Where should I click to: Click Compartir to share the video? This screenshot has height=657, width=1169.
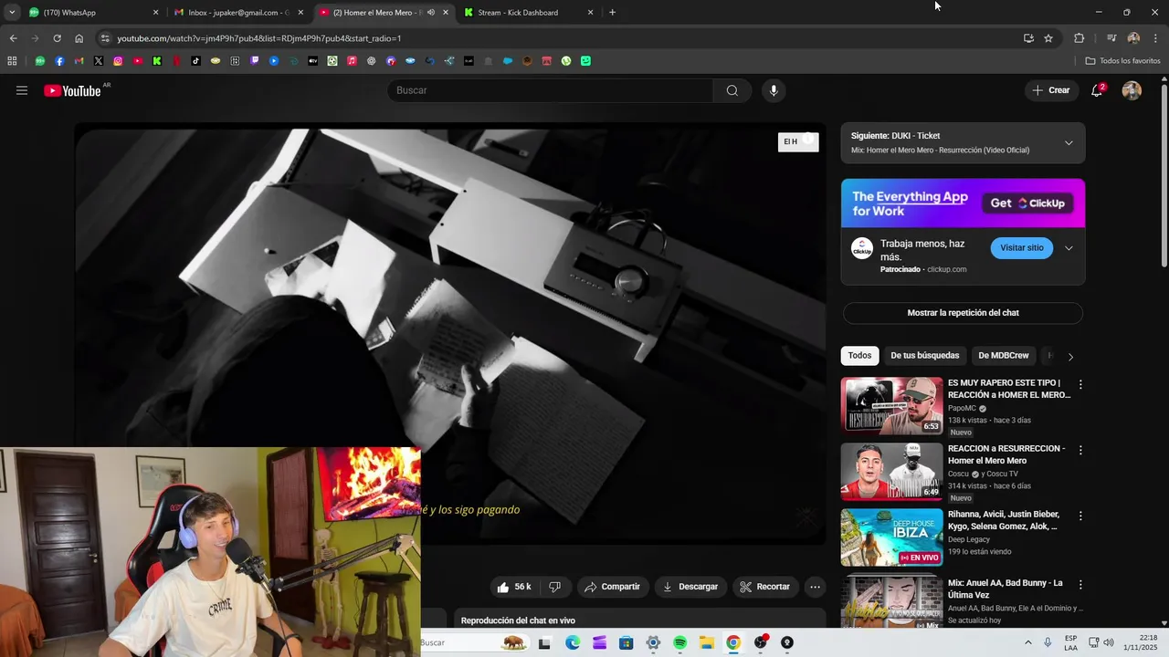tap(612, 587)
